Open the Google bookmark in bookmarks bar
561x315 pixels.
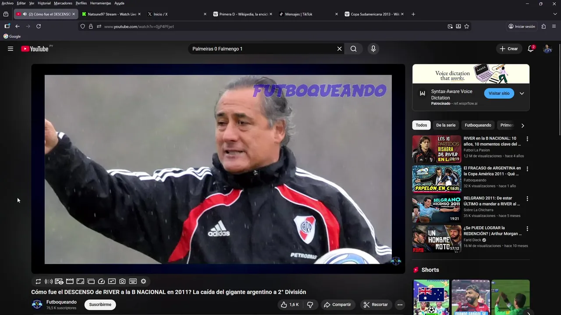coord(12,36)
